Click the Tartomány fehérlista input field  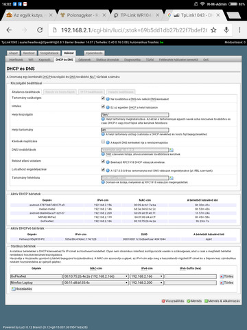(x=135, y=178)
